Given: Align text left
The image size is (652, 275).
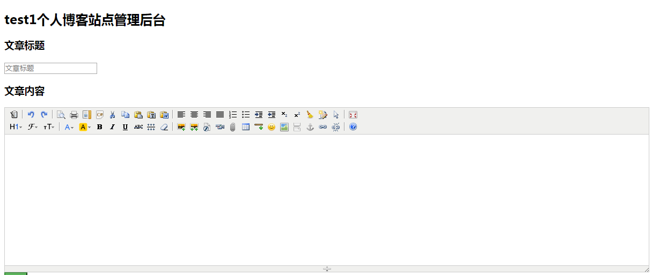Looking at the screenshot, I should pyautogui.click(x=181, y=114).
